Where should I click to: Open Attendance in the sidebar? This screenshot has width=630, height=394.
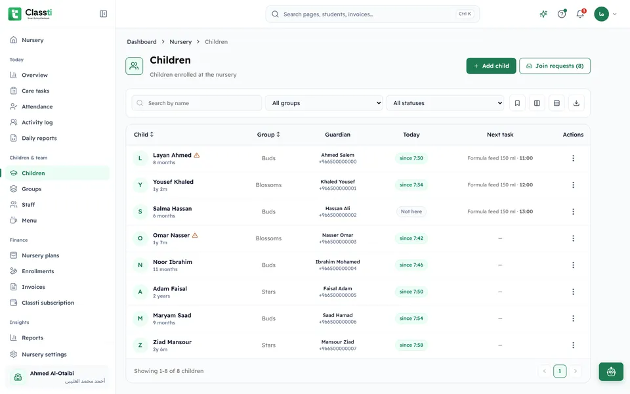(x=58, y=106)
